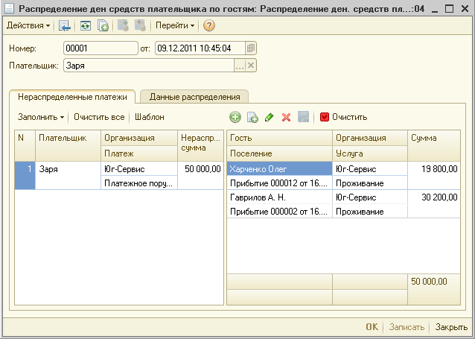Click the Плательщик column header
Viewport: 475px width, 339px height.
(68, 145)
